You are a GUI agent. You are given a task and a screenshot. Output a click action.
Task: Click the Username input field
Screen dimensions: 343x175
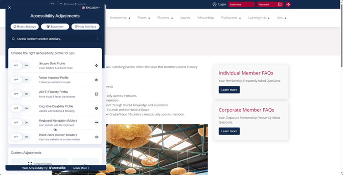point(242,5)
